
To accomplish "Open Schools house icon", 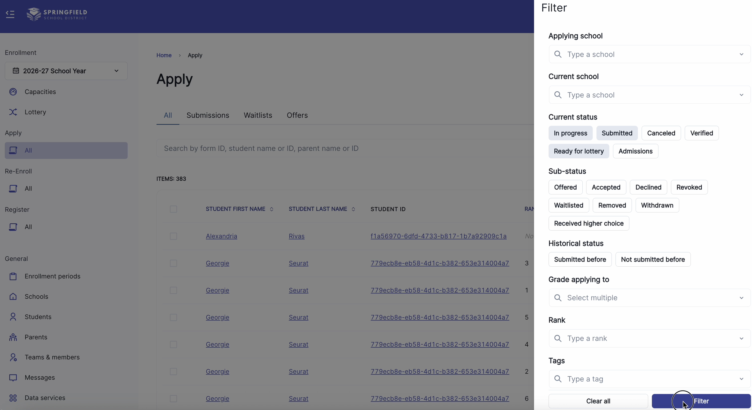I will coord(13,296).
